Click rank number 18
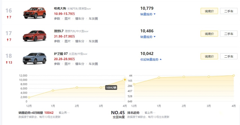Image resolution: width=240 pixels, height=125 pixels. [8, 56]
